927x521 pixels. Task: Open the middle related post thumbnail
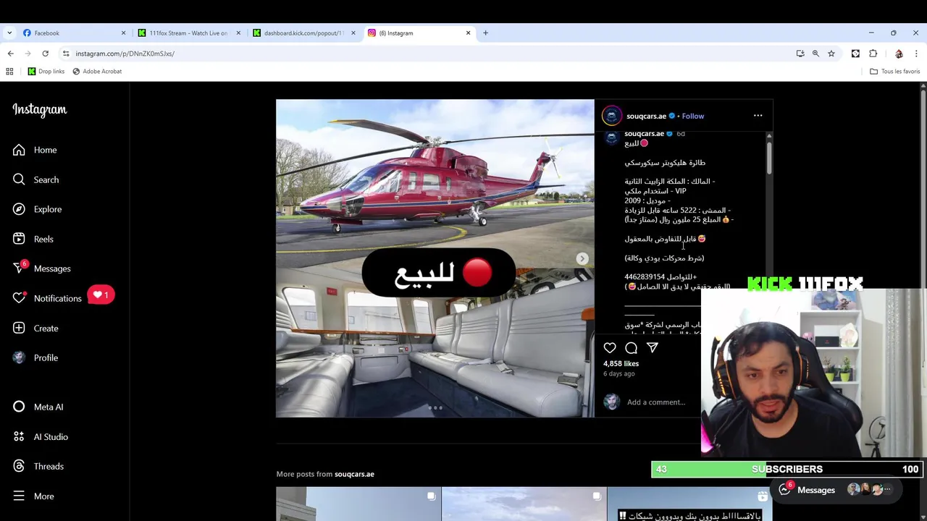(524, 504)
